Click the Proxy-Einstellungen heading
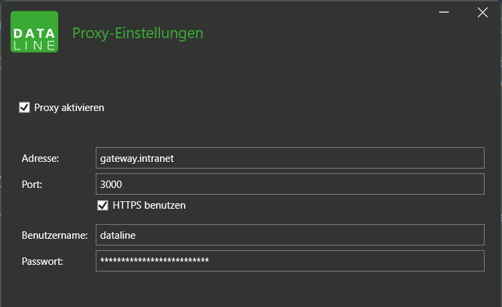The image size is (502, 307). (x=137, y=33)
